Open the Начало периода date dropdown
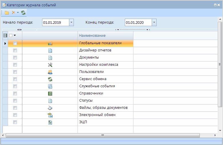Viewport: 223px width, 145px height. coord(72,22)
